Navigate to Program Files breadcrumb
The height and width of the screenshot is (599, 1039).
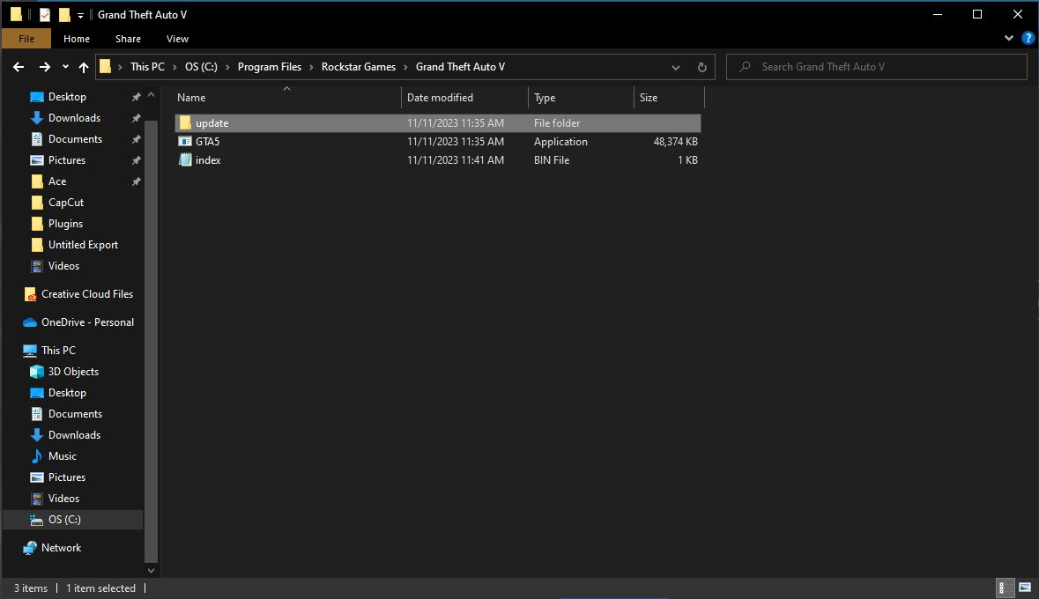pyautogui.click(x=269, y=67)
